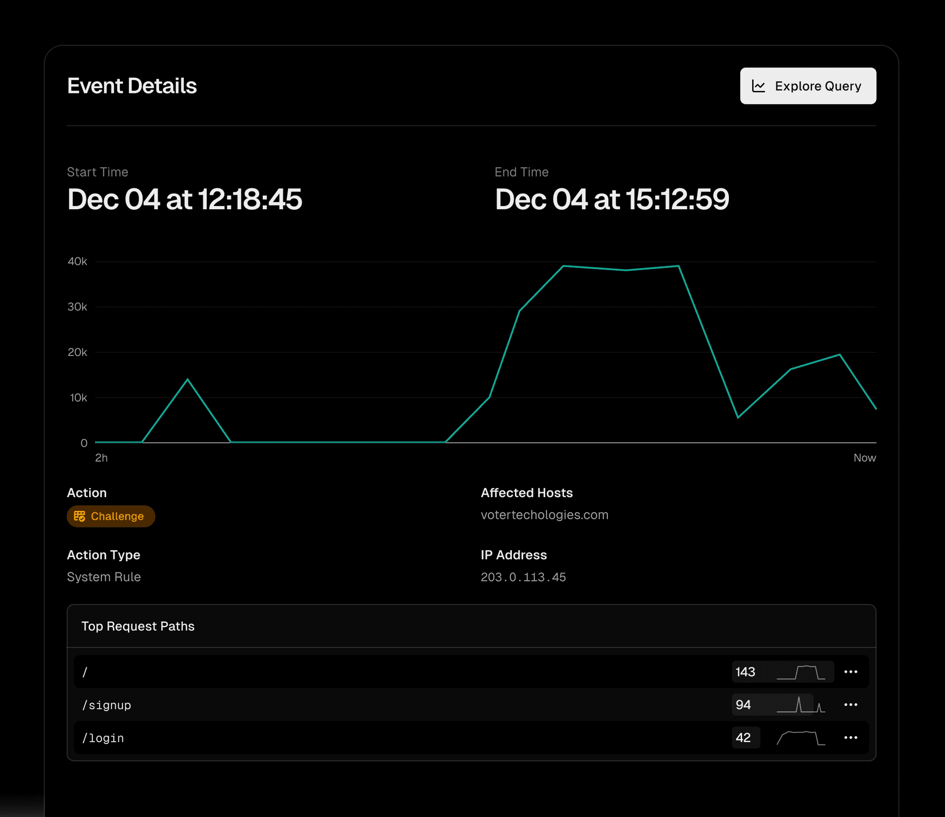The image size is (945, 817).
Task: Open more options for the root path row
Action: click(850, 672)
